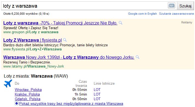Select the Kraków, Polska destination link
Screen dimensions: 195x107
point(27,94)
